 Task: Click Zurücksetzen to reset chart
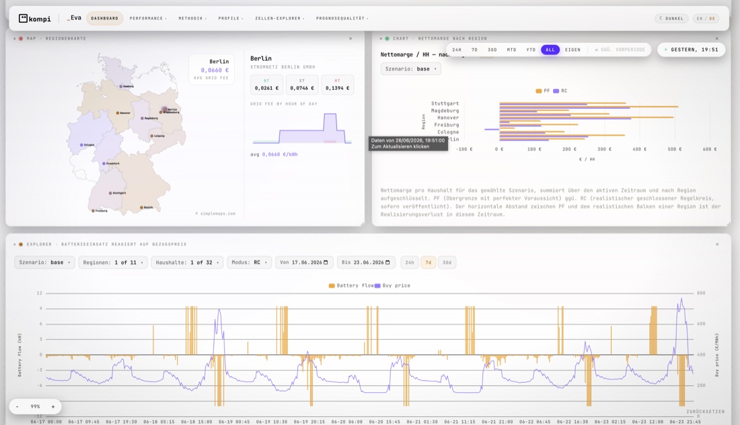(706, 412)
